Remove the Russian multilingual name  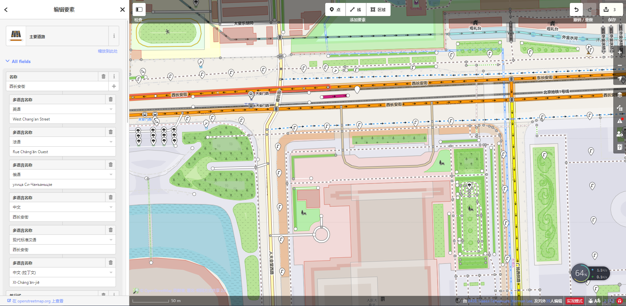111,165
